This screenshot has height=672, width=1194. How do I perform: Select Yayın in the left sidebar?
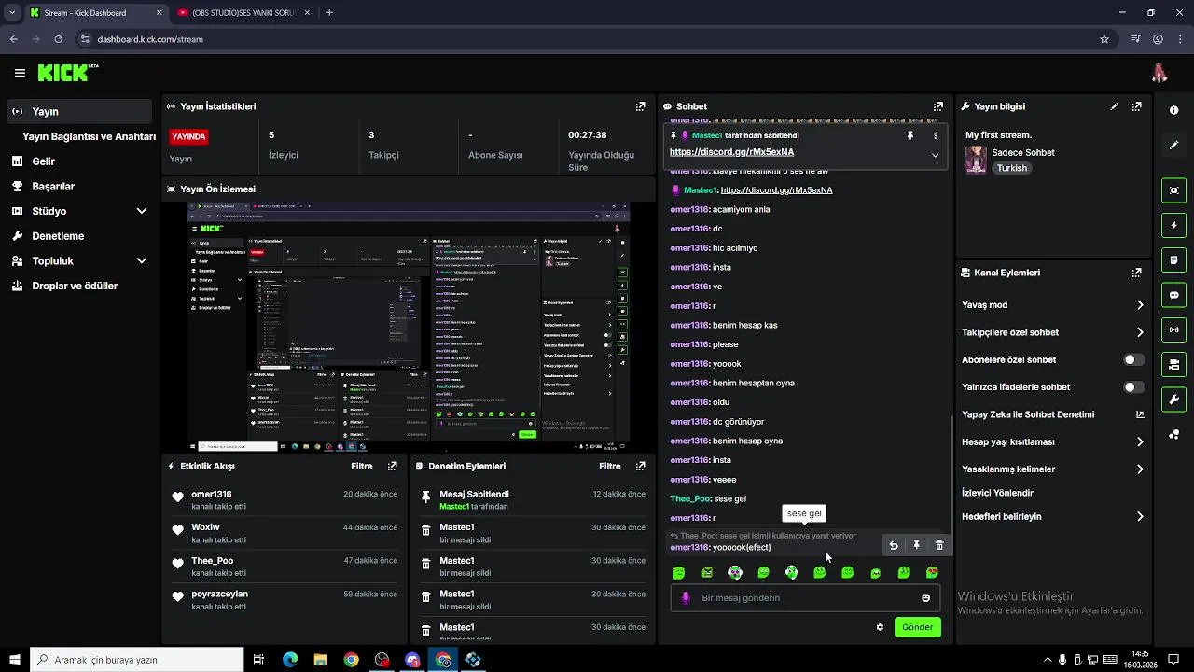click(x=78, y=111)
